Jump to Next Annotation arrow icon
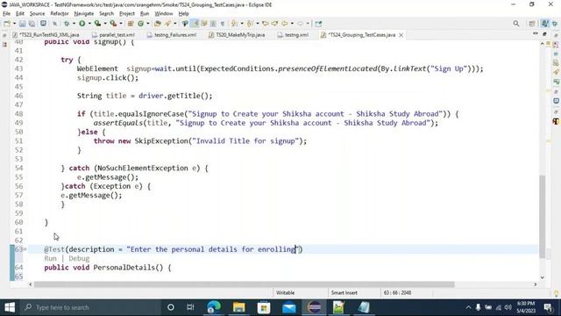Screen dimensions: 561x316 click(x=234, y=24)
